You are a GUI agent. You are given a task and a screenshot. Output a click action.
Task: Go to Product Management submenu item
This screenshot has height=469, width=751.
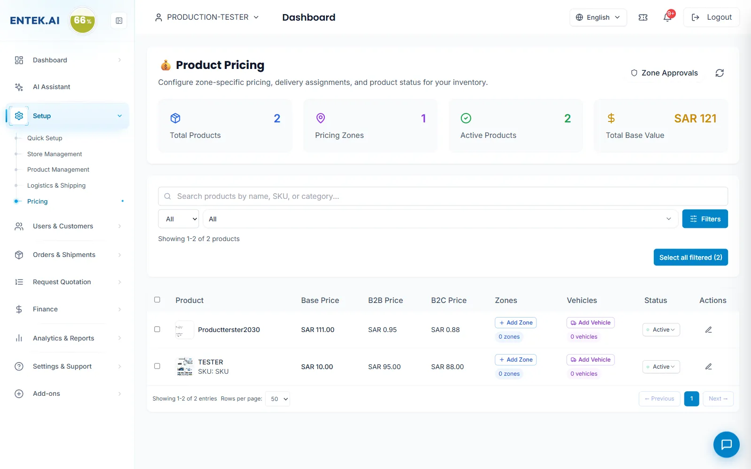(58, 169)
